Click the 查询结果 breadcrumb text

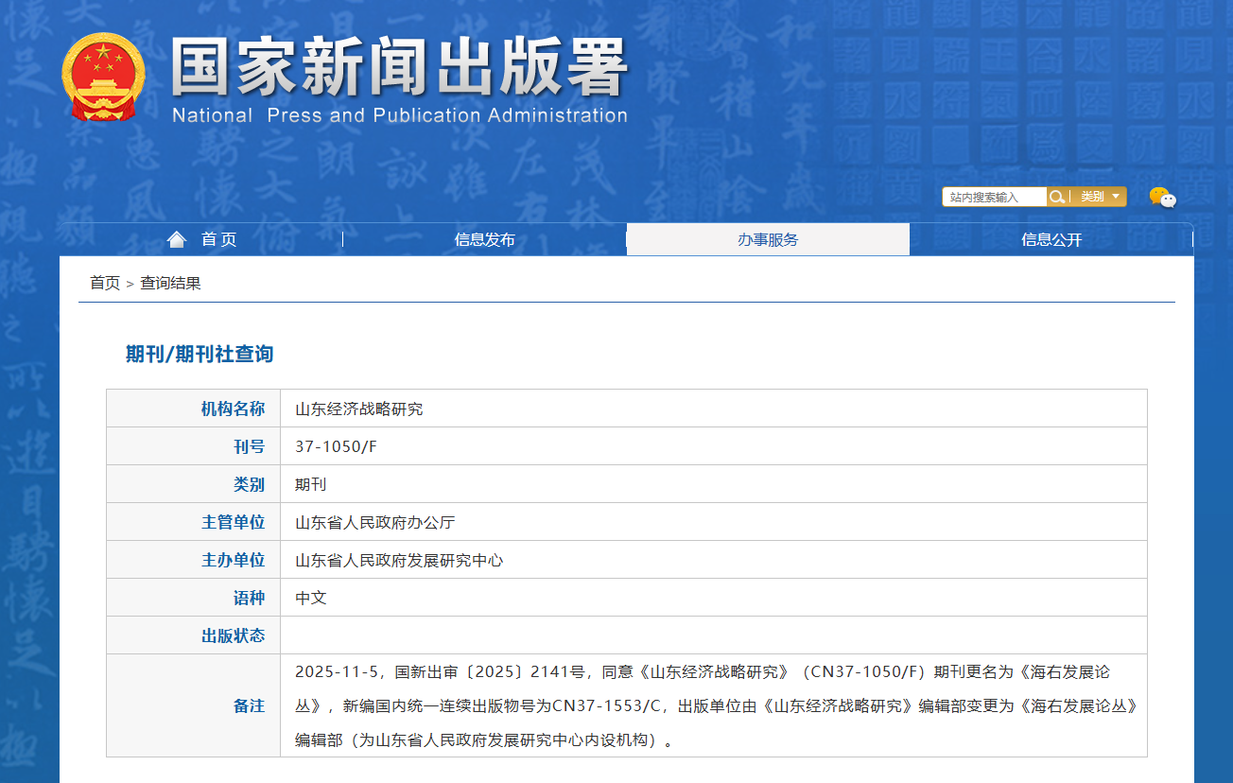coord(170,283)
